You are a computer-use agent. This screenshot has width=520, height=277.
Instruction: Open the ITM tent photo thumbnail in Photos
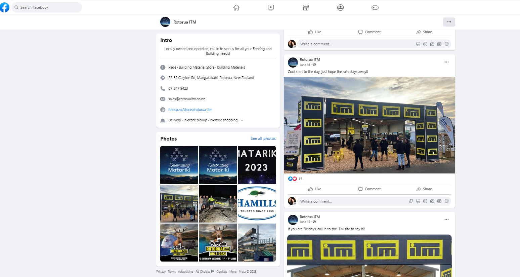pos(179,204)
